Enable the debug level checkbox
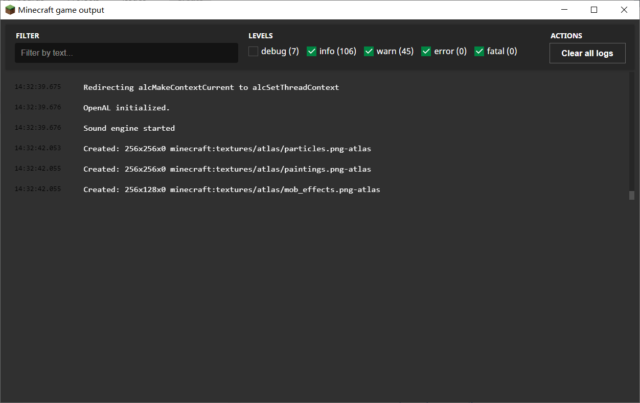Viewport: 640px width, 403px height. [x=254, y=52]
